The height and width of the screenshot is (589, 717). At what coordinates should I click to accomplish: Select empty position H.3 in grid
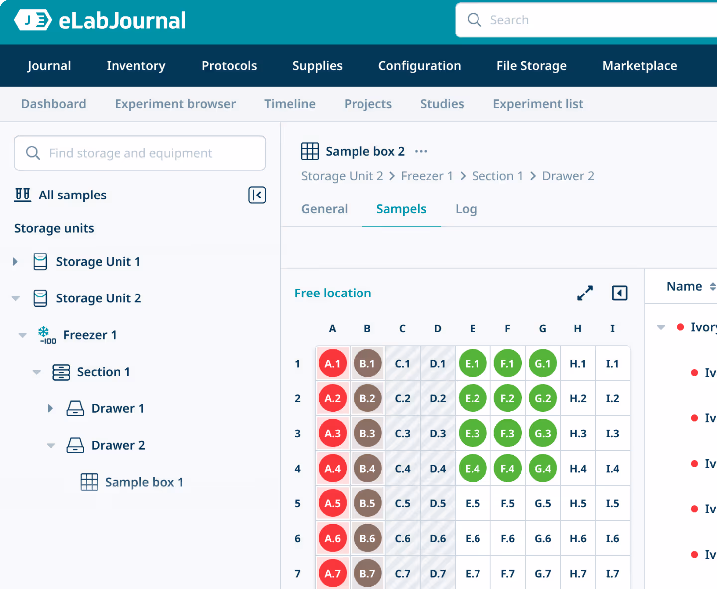[x=578, y=433]
